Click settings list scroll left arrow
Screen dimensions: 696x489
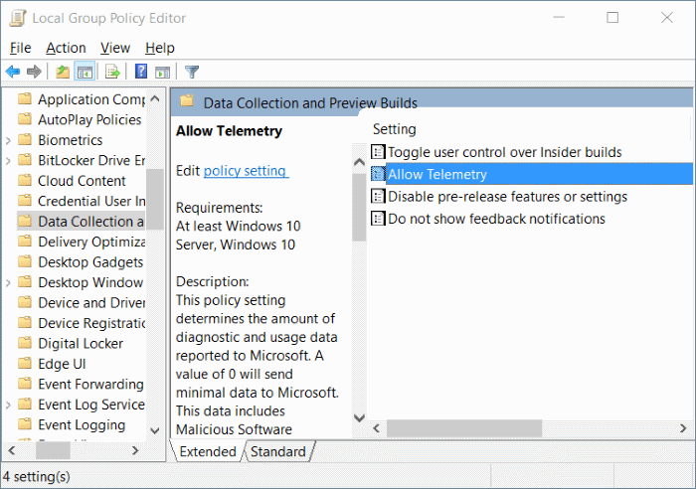tap(377, 428)
